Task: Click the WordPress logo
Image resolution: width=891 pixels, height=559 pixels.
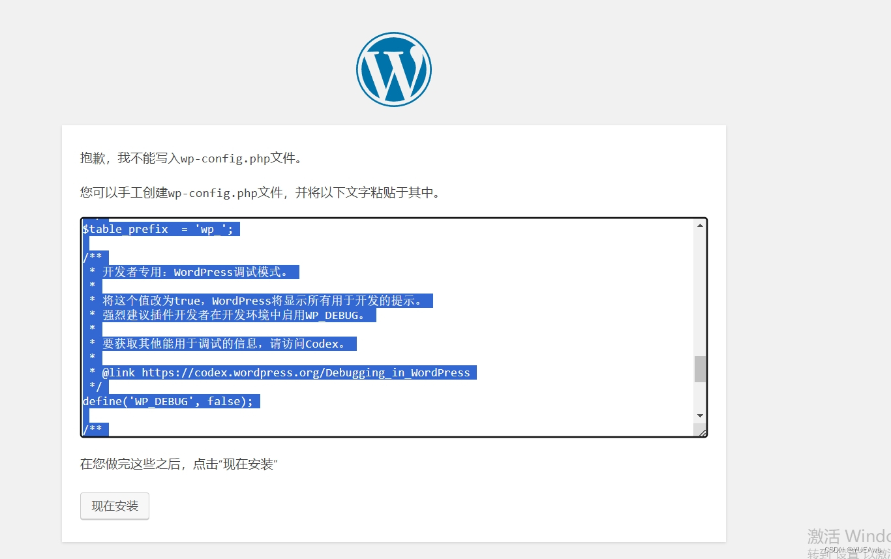Action: [394, 69]
